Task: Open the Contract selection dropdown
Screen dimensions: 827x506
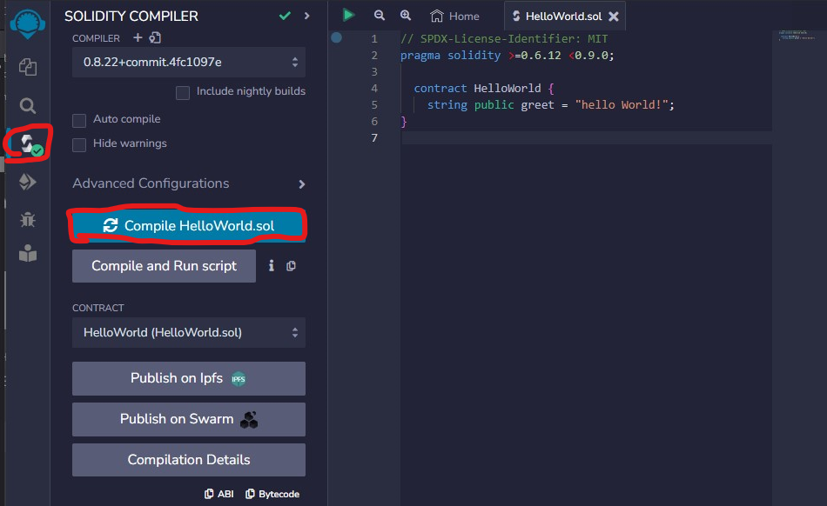Action: (189, 332)
